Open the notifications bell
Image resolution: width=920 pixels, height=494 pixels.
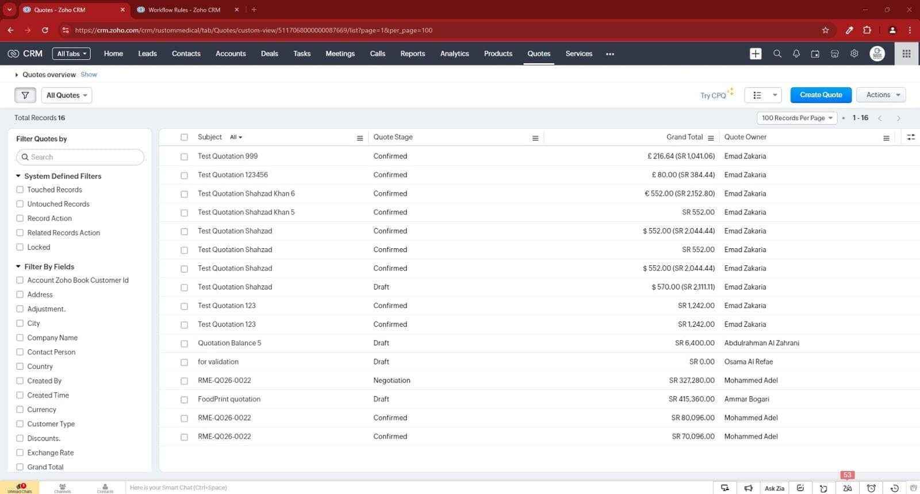(796, 53)
